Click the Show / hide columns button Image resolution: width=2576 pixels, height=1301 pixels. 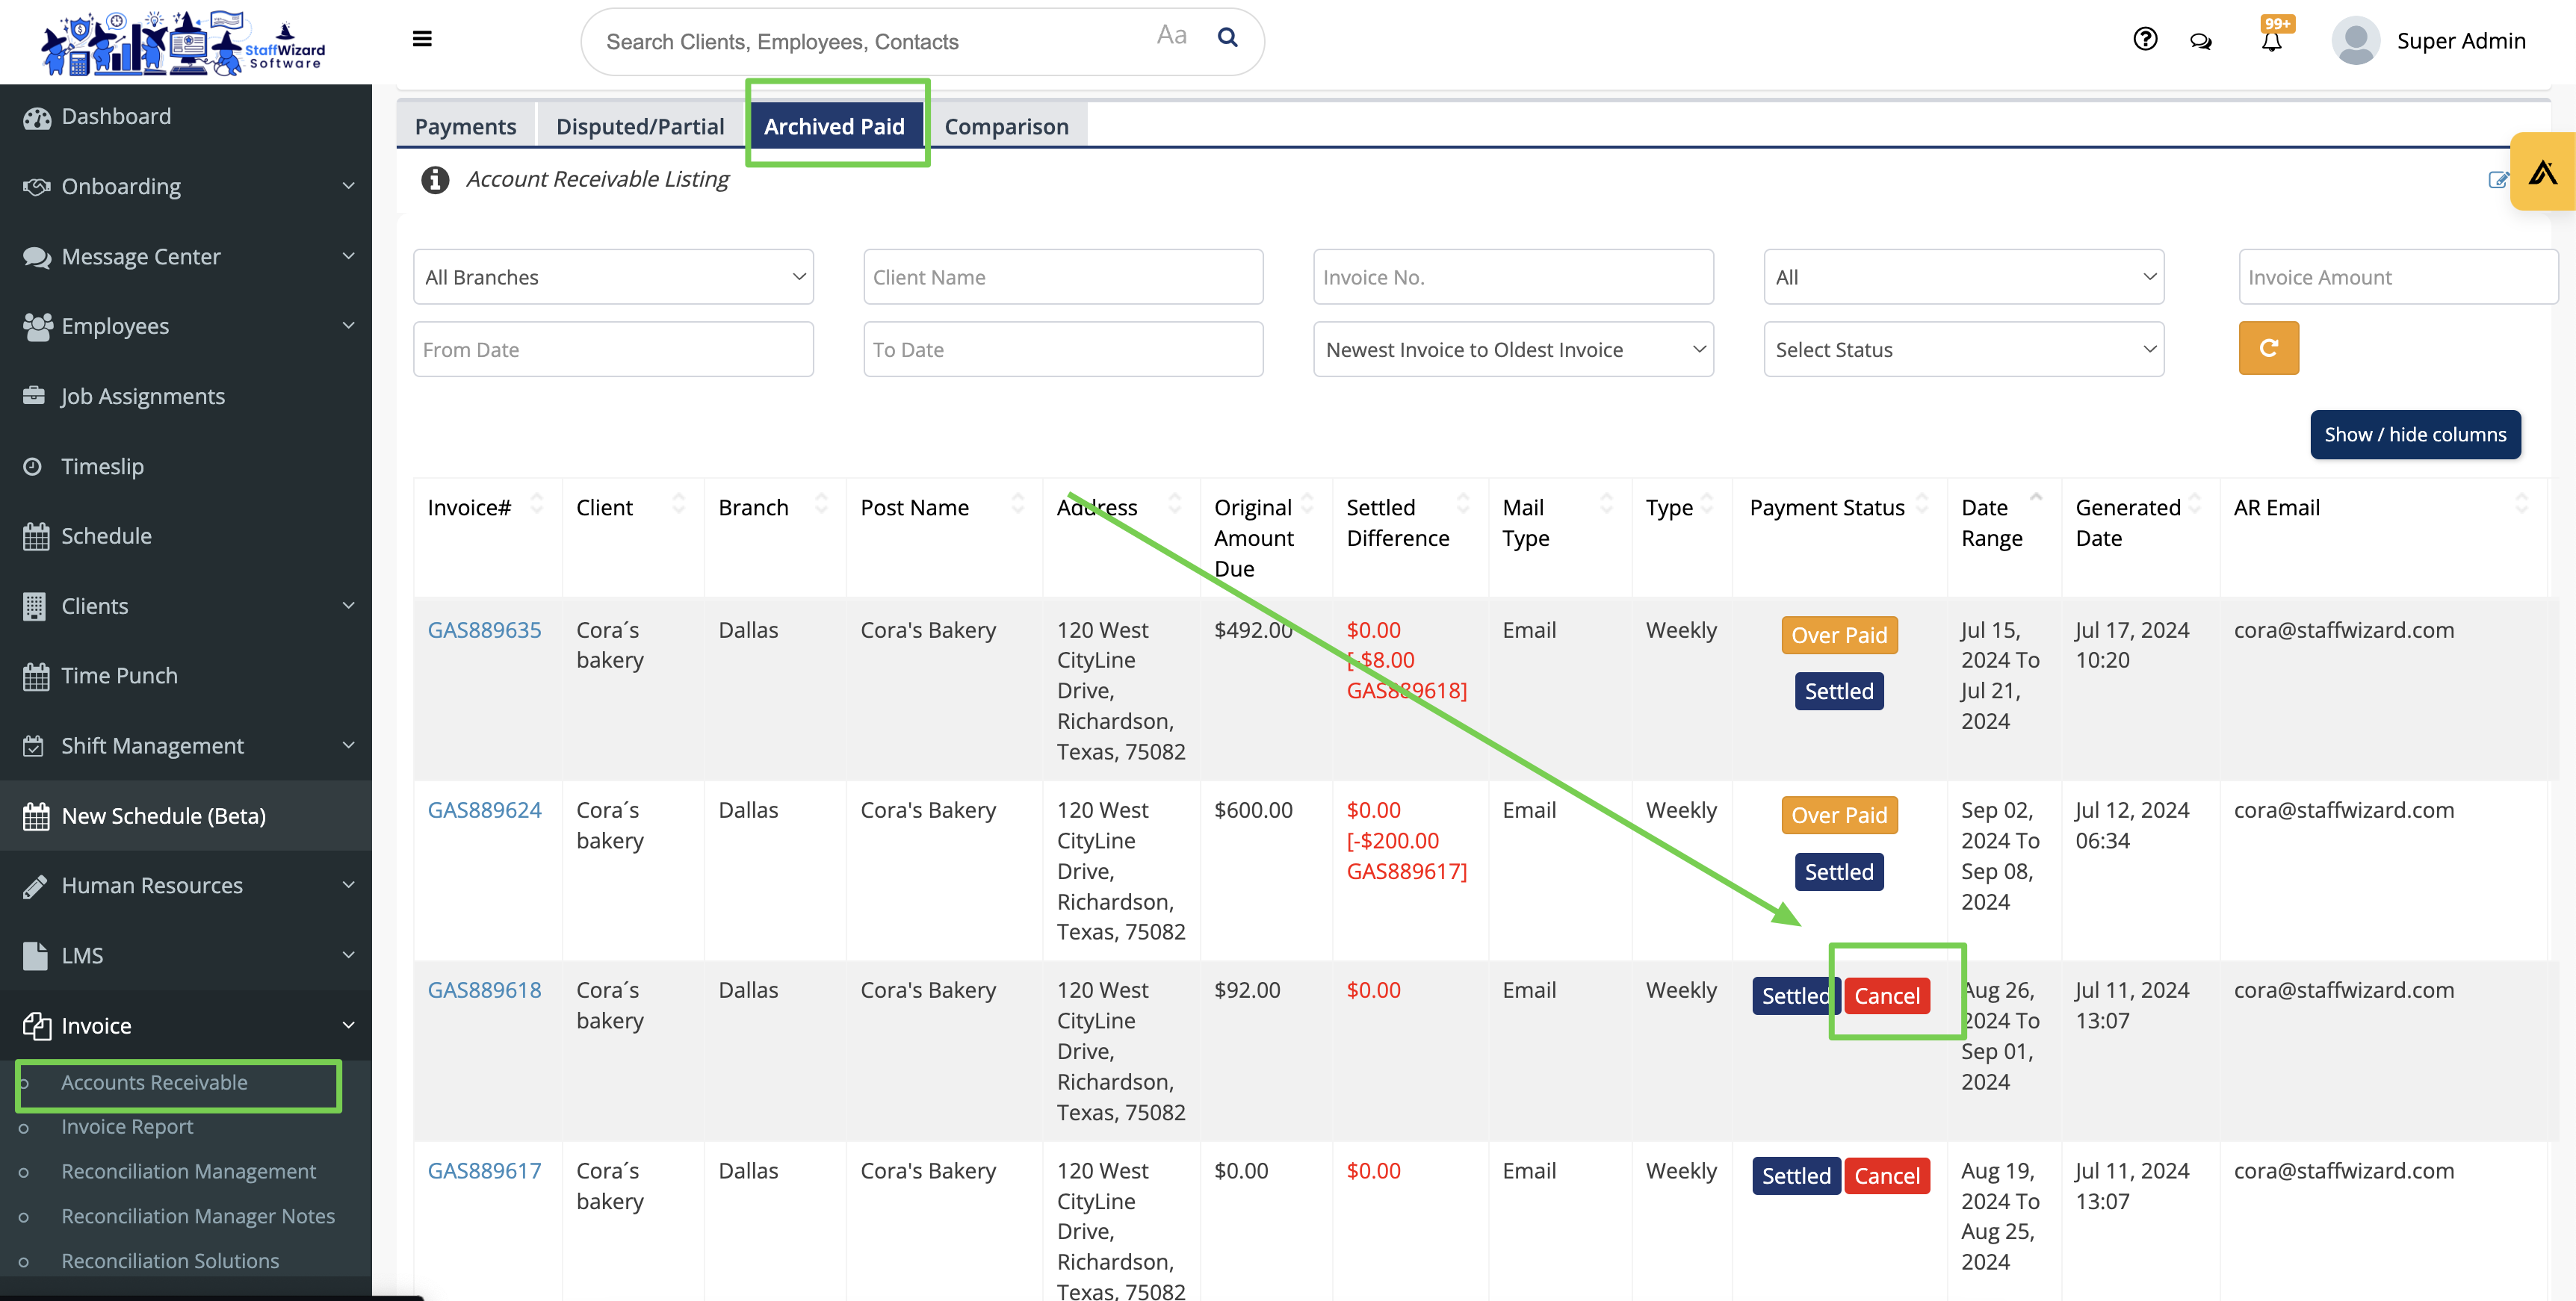click(2414, 434)
